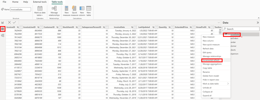This screenshot has height=100, width=260.
Task: Collapse Data pane with double chevron
Action: pos(258,23)
